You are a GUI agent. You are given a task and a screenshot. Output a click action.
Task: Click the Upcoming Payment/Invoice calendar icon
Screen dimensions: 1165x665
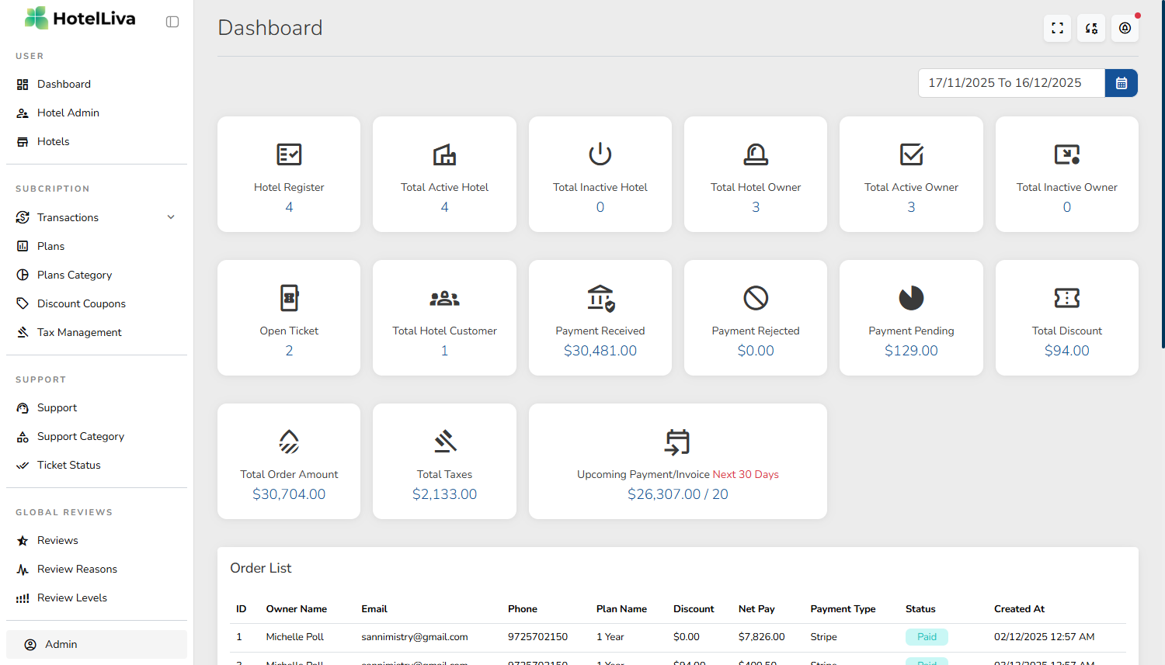677,442
